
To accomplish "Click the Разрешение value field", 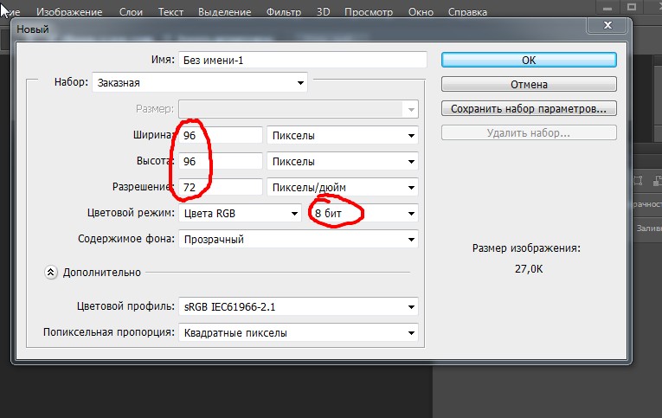I will click(221, 187).
